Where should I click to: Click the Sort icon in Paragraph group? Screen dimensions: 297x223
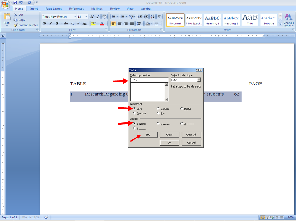(152, 16)
